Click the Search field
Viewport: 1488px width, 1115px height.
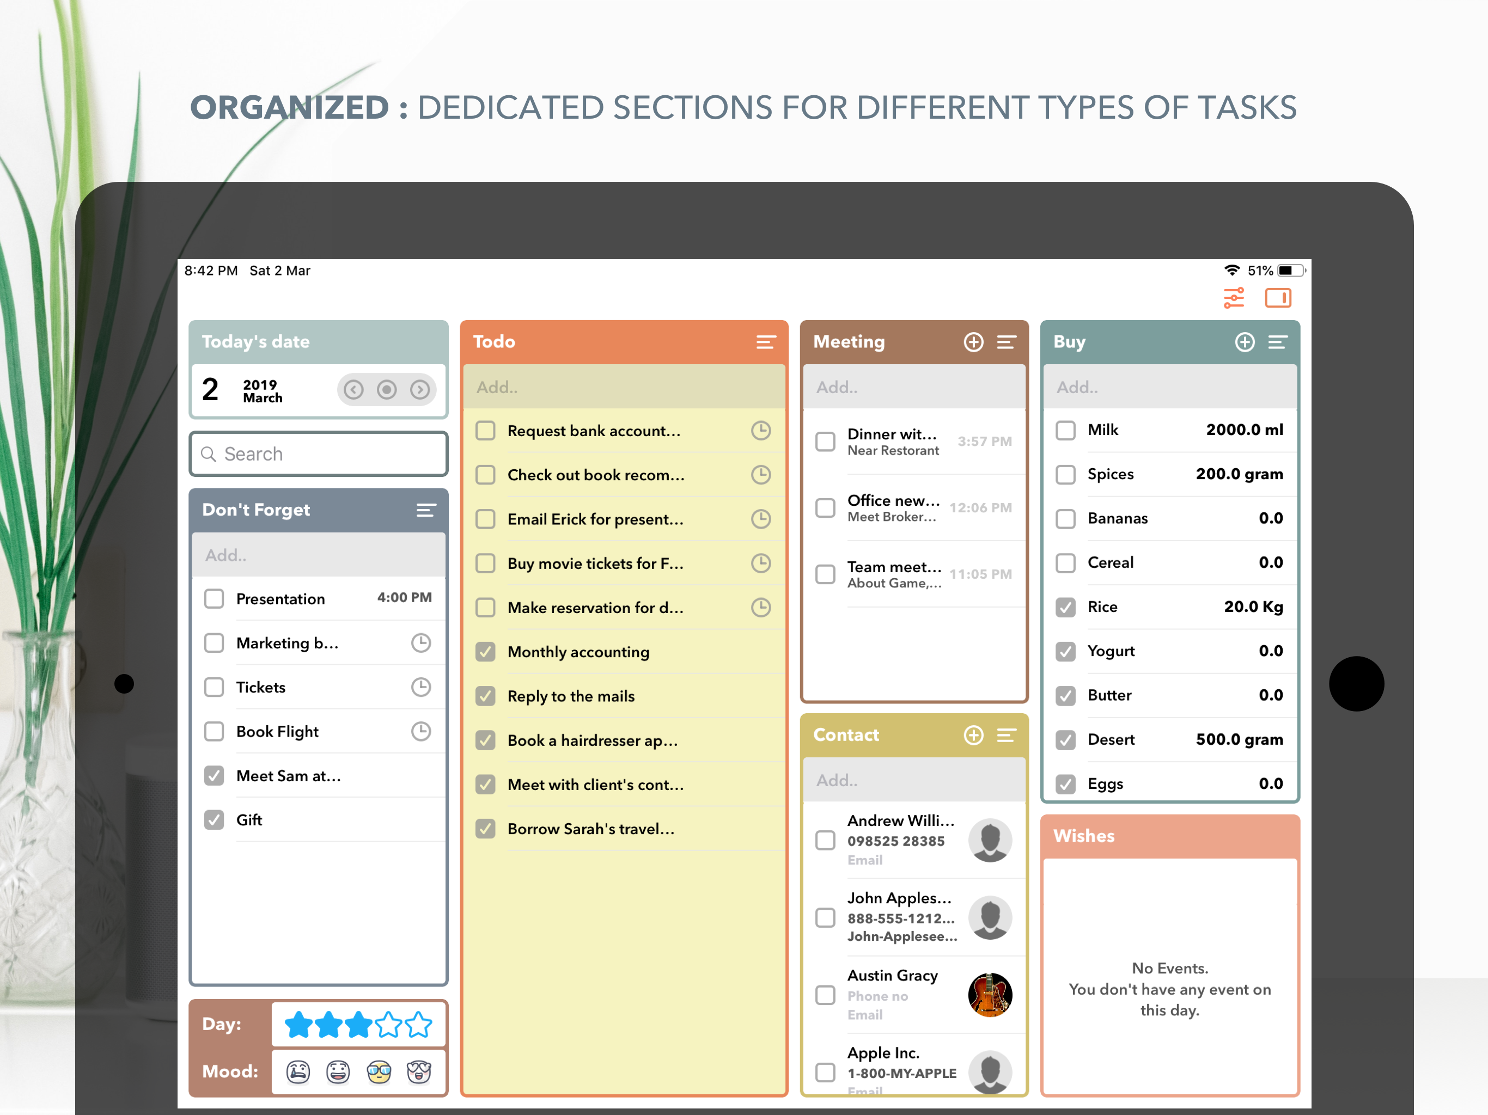tap(319, 454)
